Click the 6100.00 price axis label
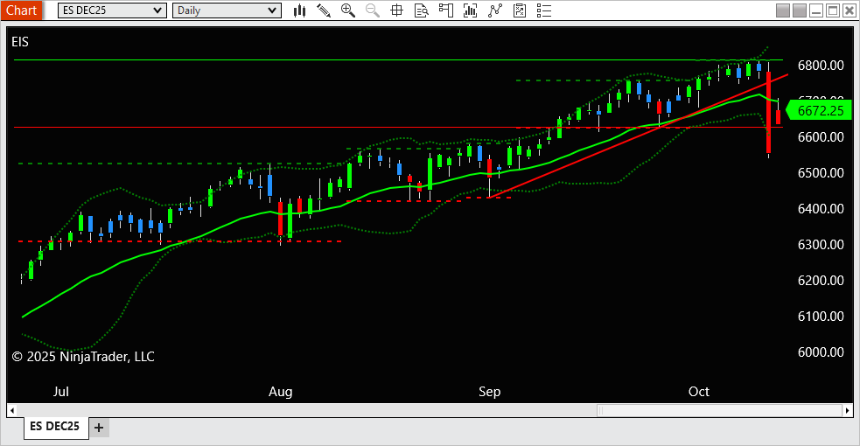 pos(821,317)
